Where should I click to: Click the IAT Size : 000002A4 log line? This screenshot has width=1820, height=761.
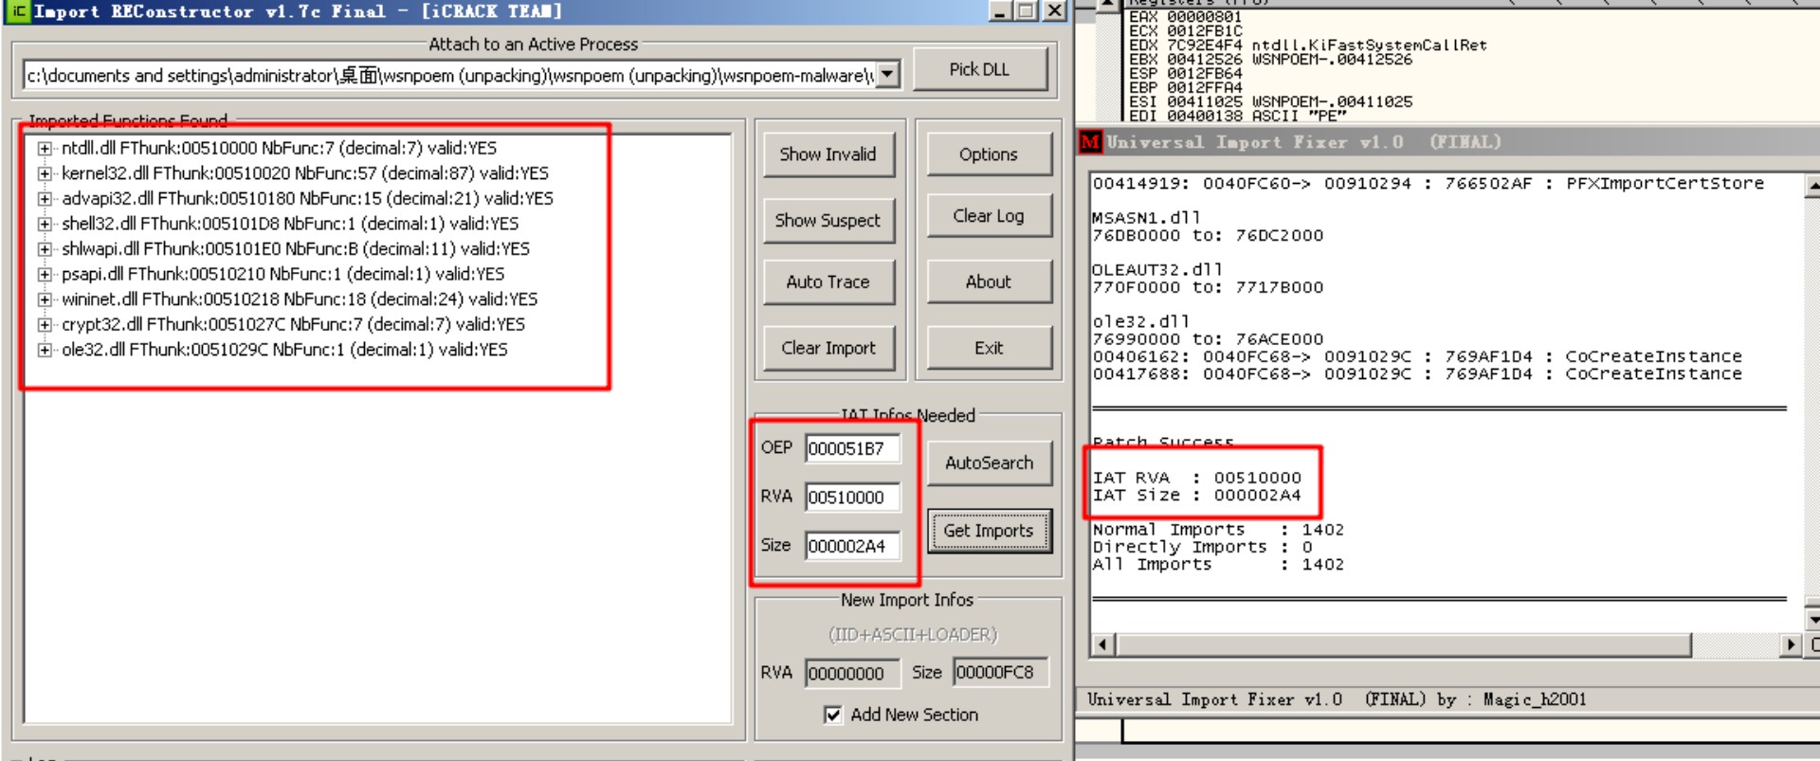click(1197, 496)
